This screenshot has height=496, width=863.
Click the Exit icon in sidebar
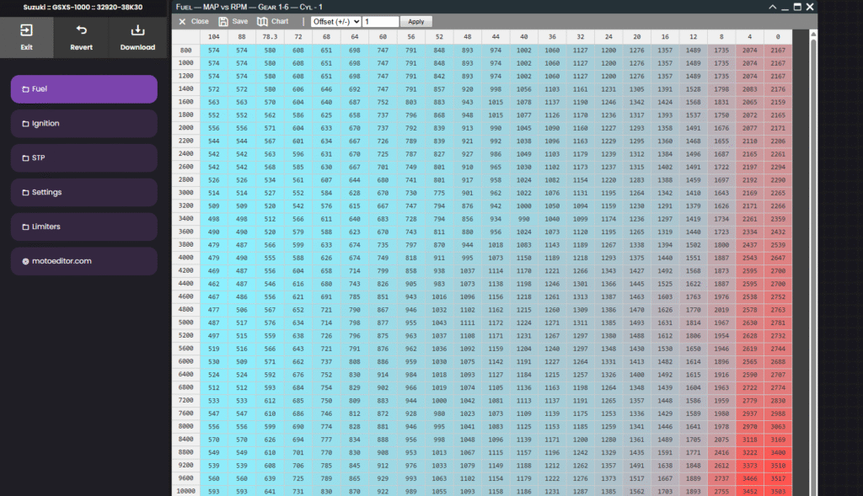tap(26, 30)
